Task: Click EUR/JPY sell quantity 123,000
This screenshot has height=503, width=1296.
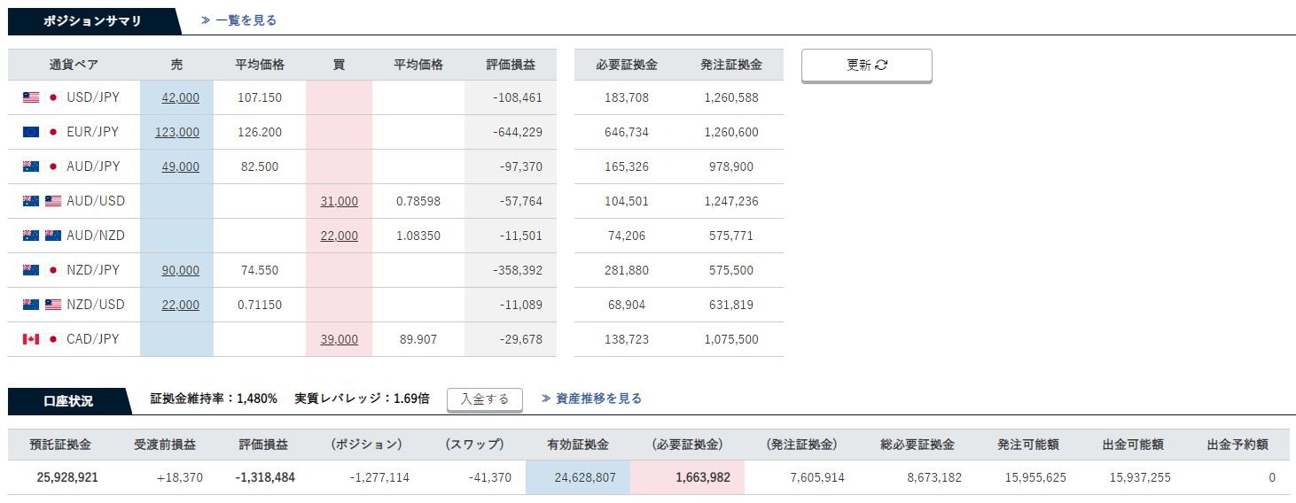Action: [176, 132]
